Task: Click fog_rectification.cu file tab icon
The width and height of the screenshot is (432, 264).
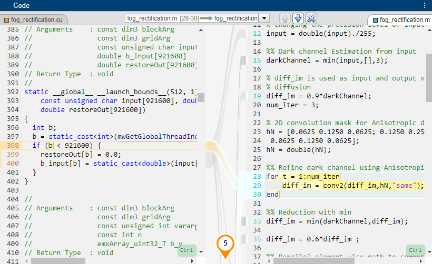Action: point(7,20)
